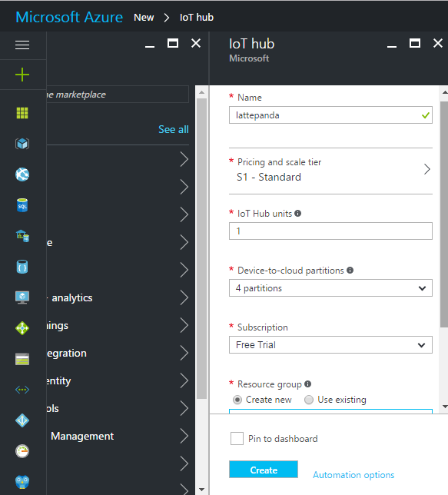Open Virtual machines monitor icon
448x495 pixels.
[22, 297]
